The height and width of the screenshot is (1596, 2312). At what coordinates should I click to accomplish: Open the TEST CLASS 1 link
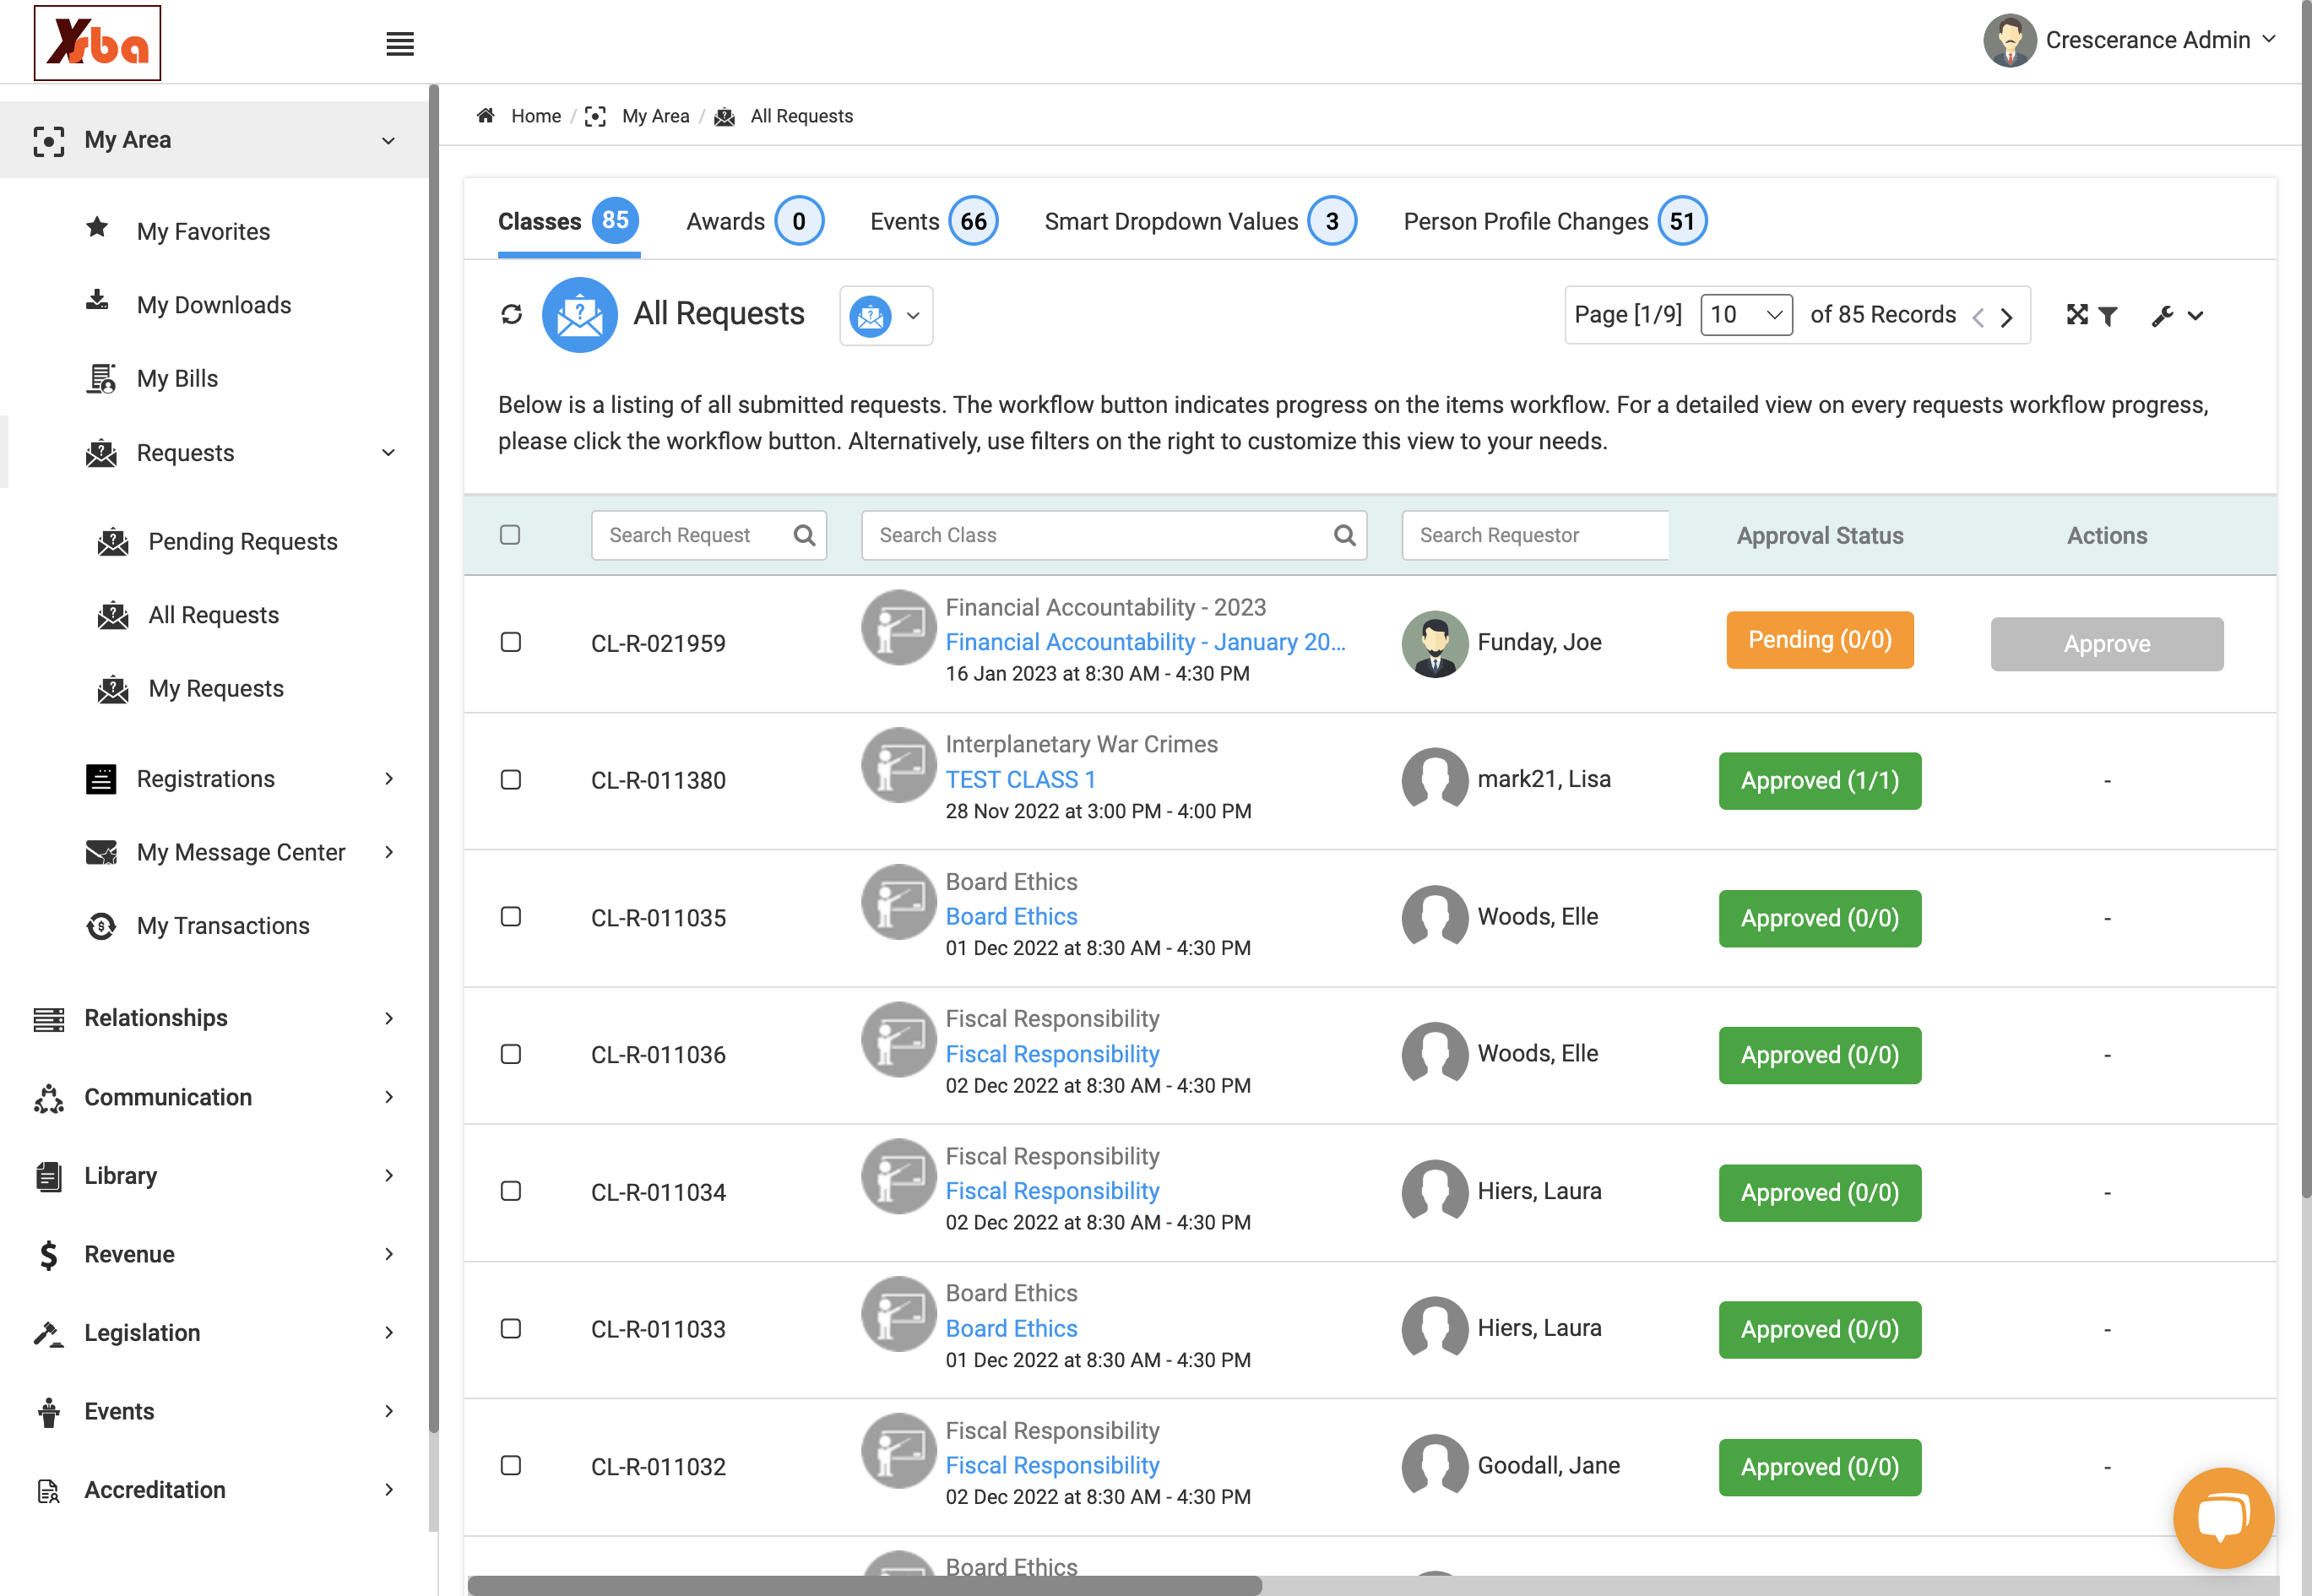point(1020,779)
